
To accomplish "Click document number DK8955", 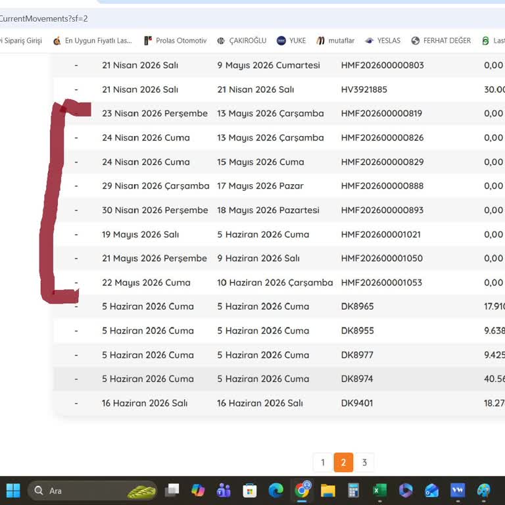I will pyautogui.click(x=357, y=331).
